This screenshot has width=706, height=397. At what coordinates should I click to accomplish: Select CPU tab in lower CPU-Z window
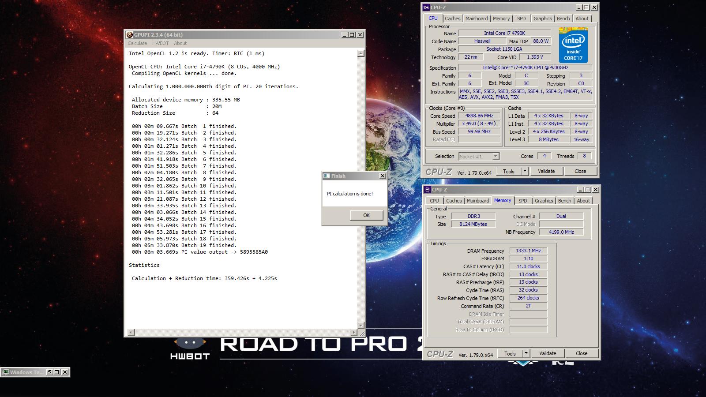point(435,201)
